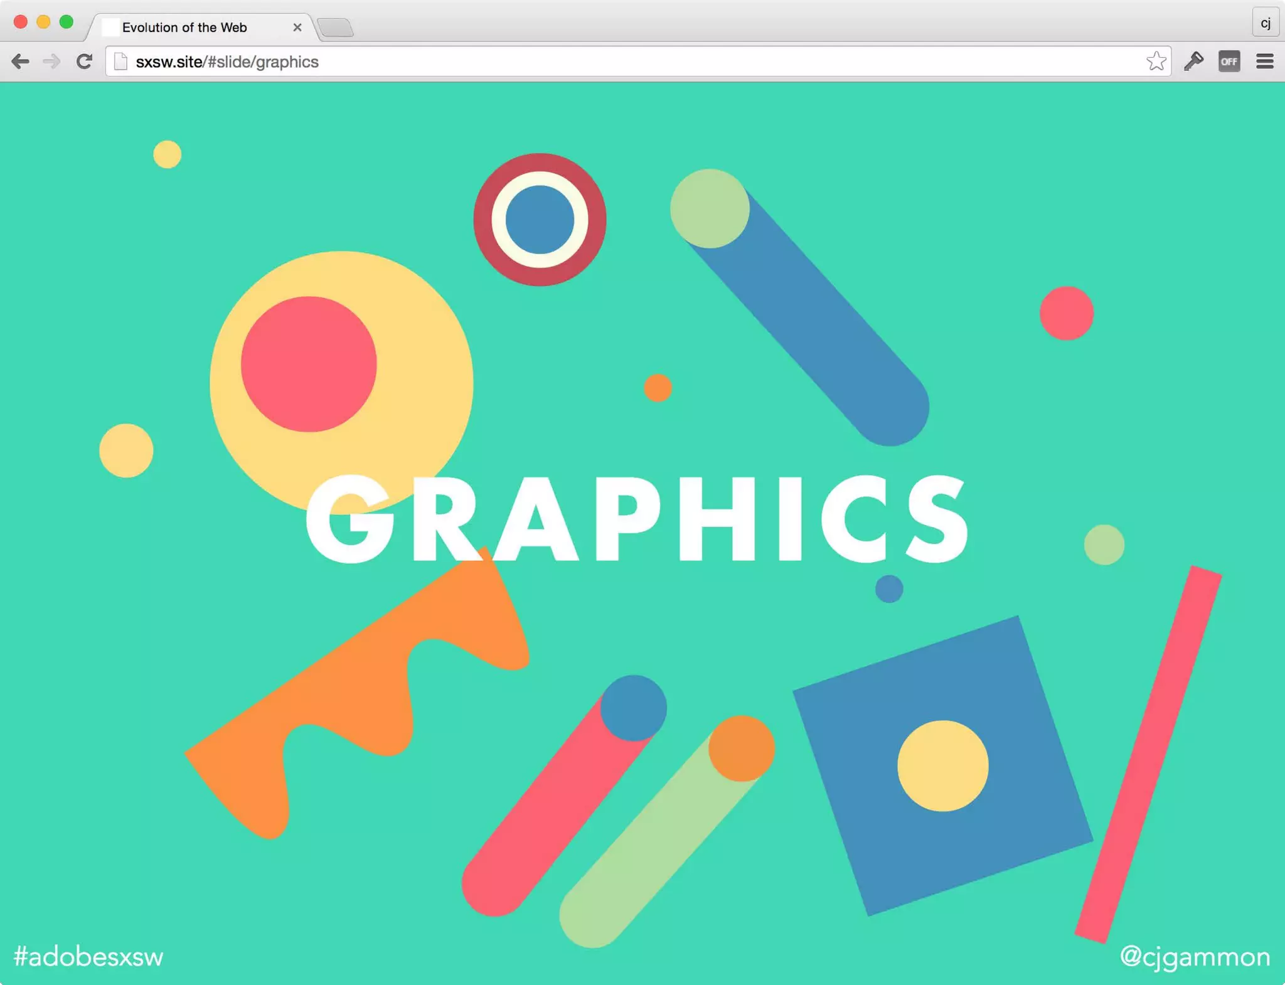The image size is (1285, 985).
Task: Click the page info document icon
Action: 120,61
